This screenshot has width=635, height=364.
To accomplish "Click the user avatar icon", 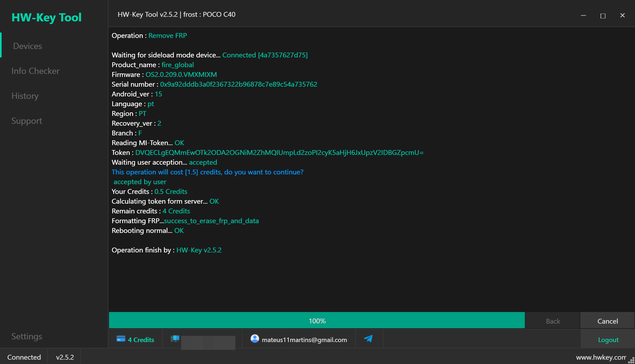I will tap(255, 339).
